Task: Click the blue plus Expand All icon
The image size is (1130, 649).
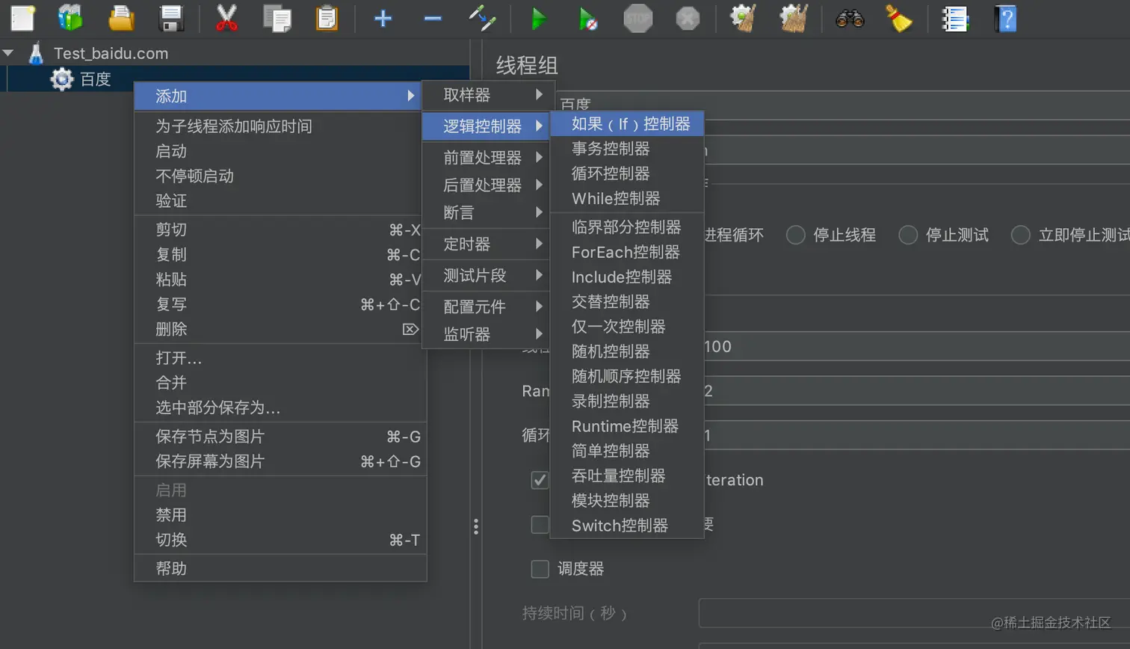Action: (383, 18)
